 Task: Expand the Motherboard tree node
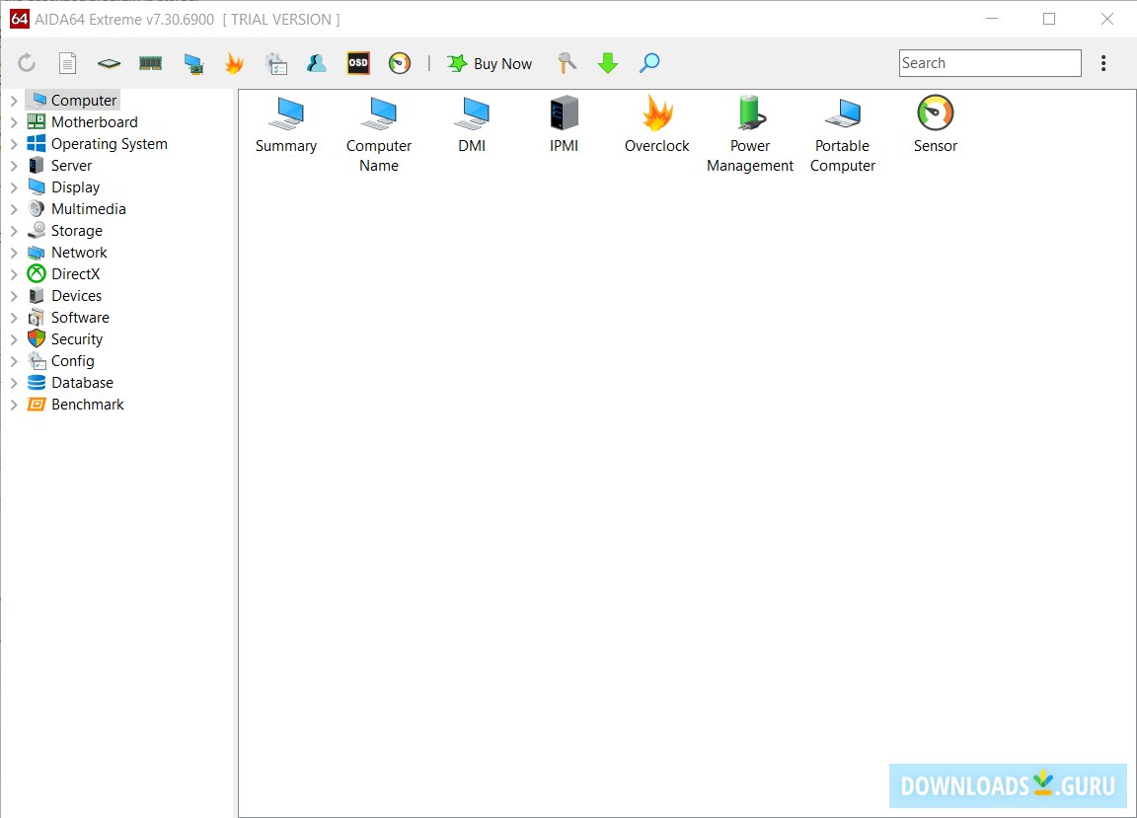14,122
